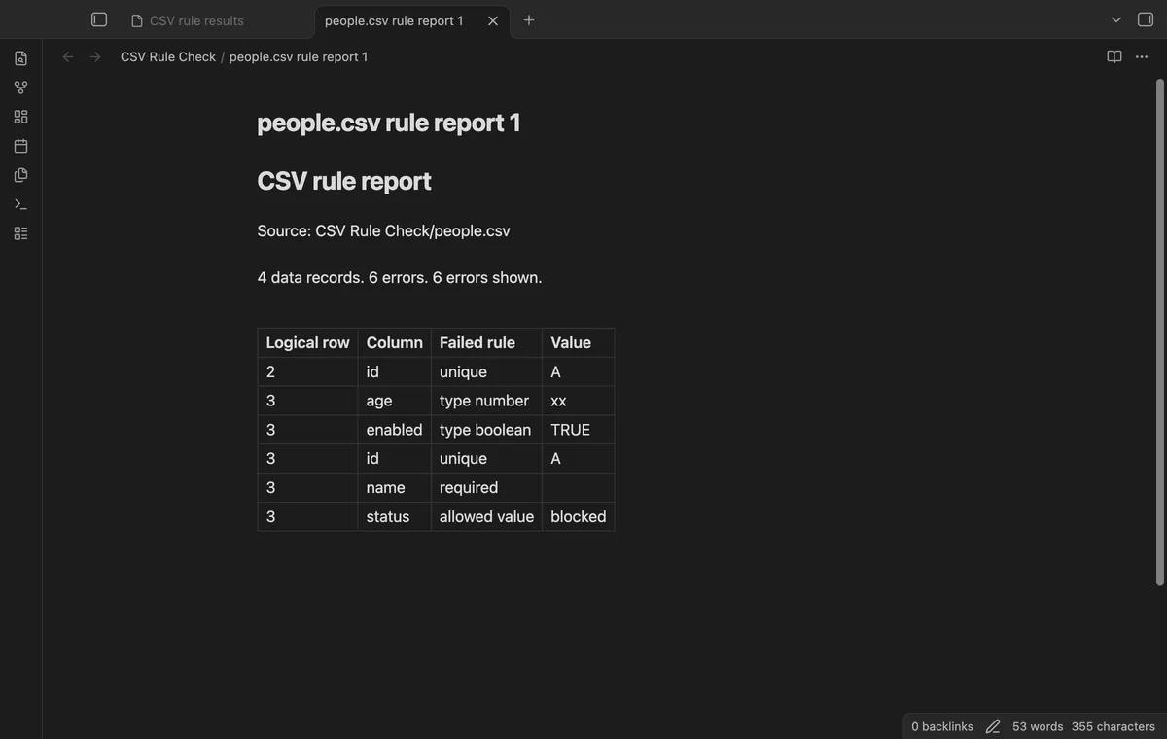The image size is (1167, 739).
Task: Click type number rule cell
Action: 486,401
